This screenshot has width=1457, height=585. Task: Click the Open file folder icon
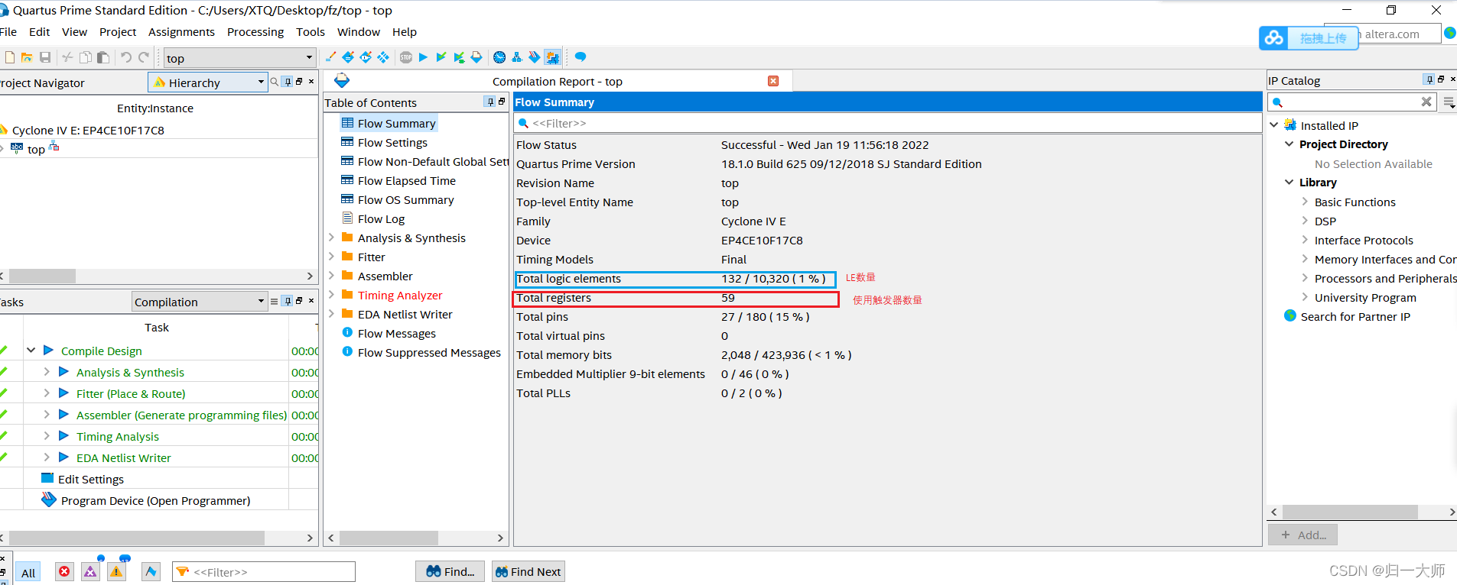[27, 57]
